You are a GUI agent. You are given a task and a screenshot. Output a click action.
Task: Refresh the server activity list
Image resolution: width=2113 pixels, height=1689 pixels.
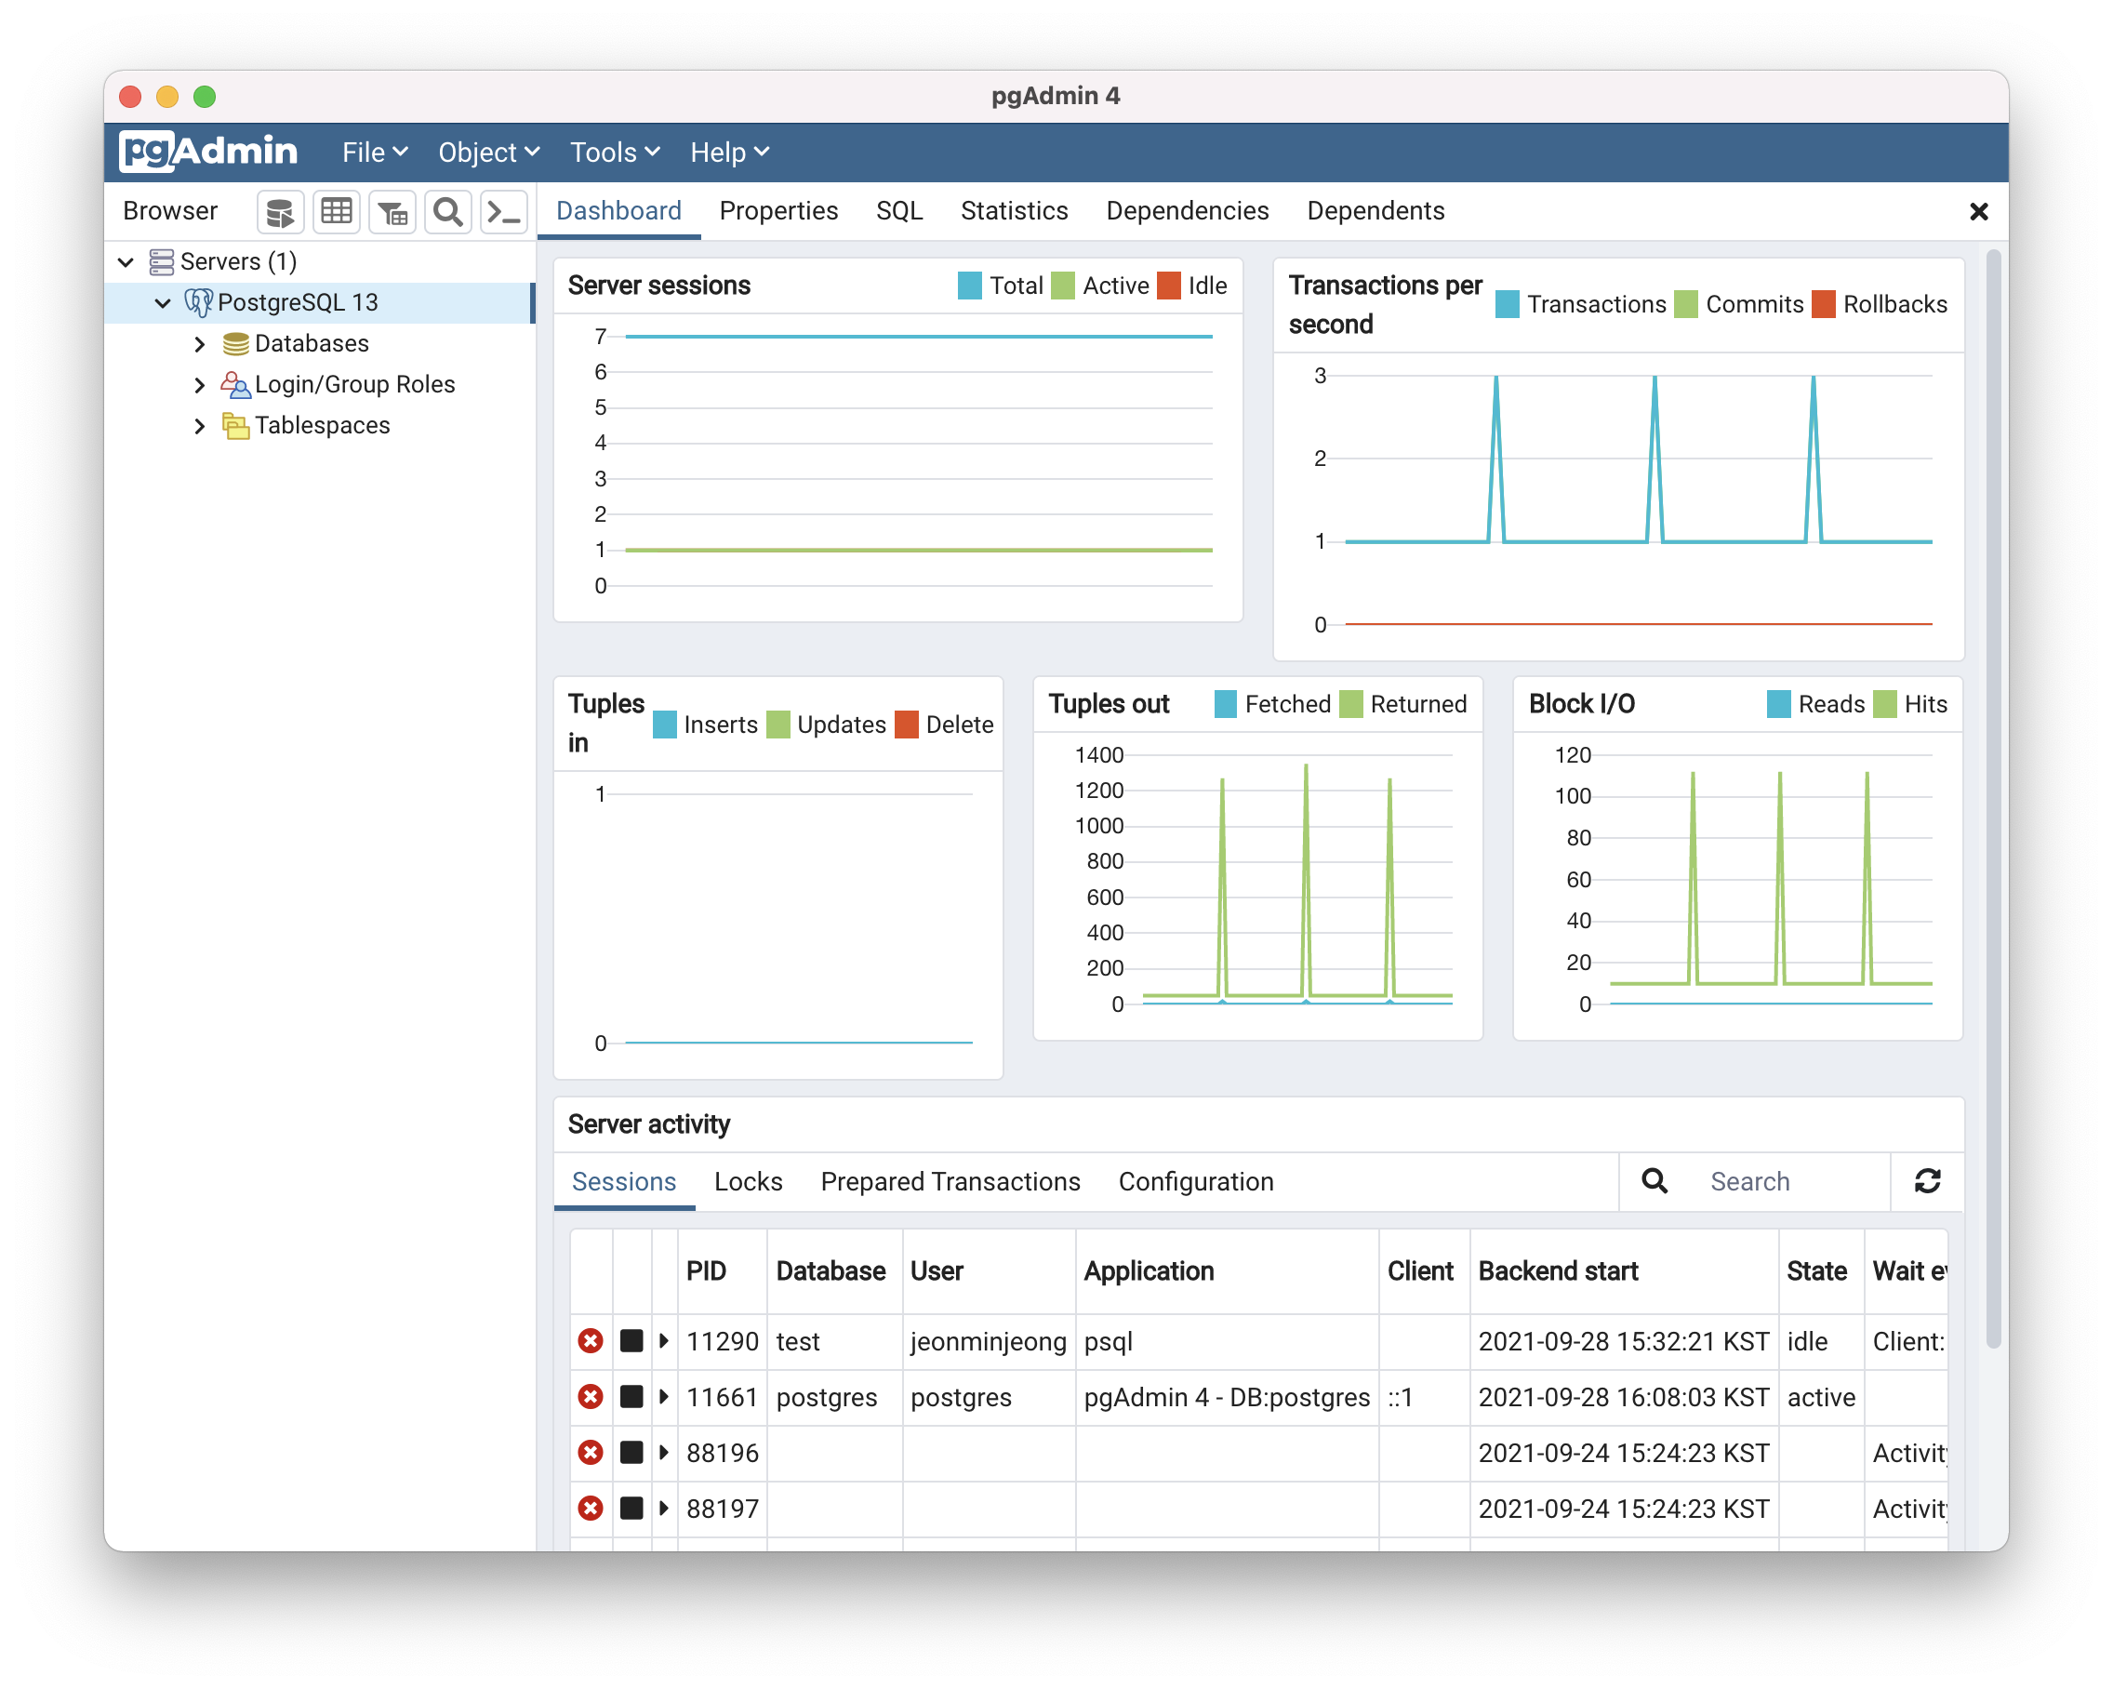click(x=1927, y=1181)
